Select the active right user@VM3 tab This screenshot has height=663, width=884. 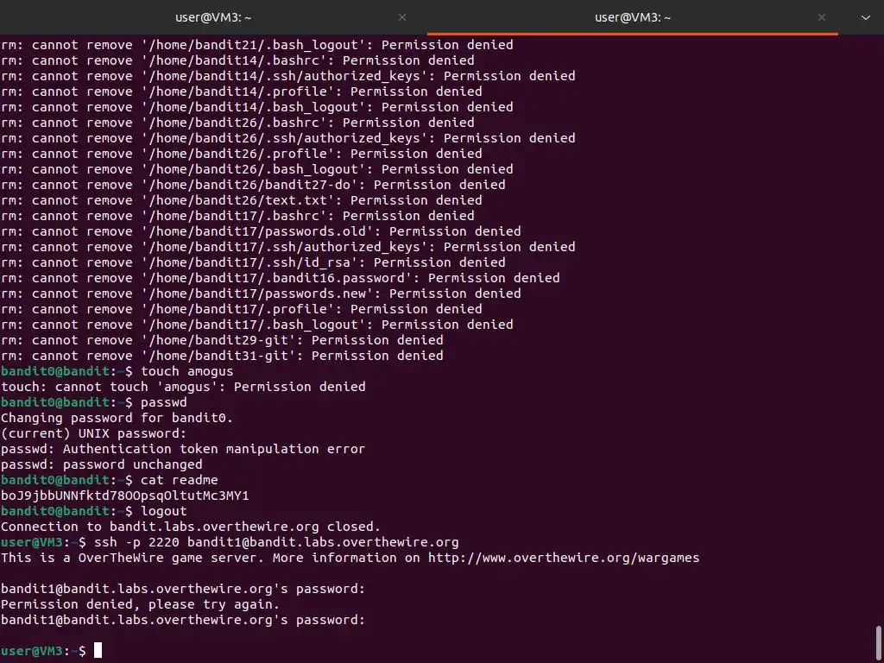[x=632, y=17]
